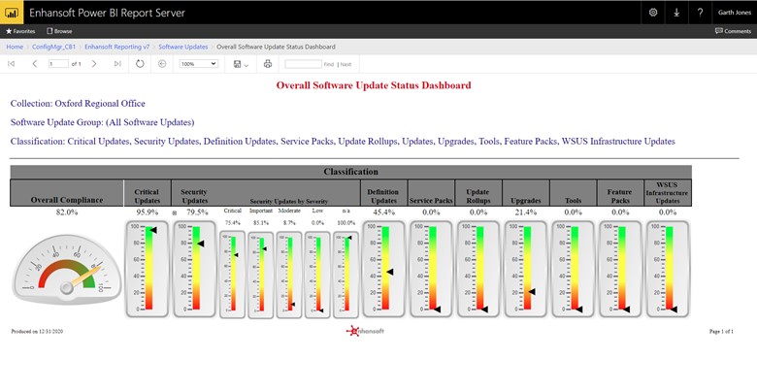This screenshot has width=757, height=391.
Task: Open the export format save dropdown
Action: point(241,63)
